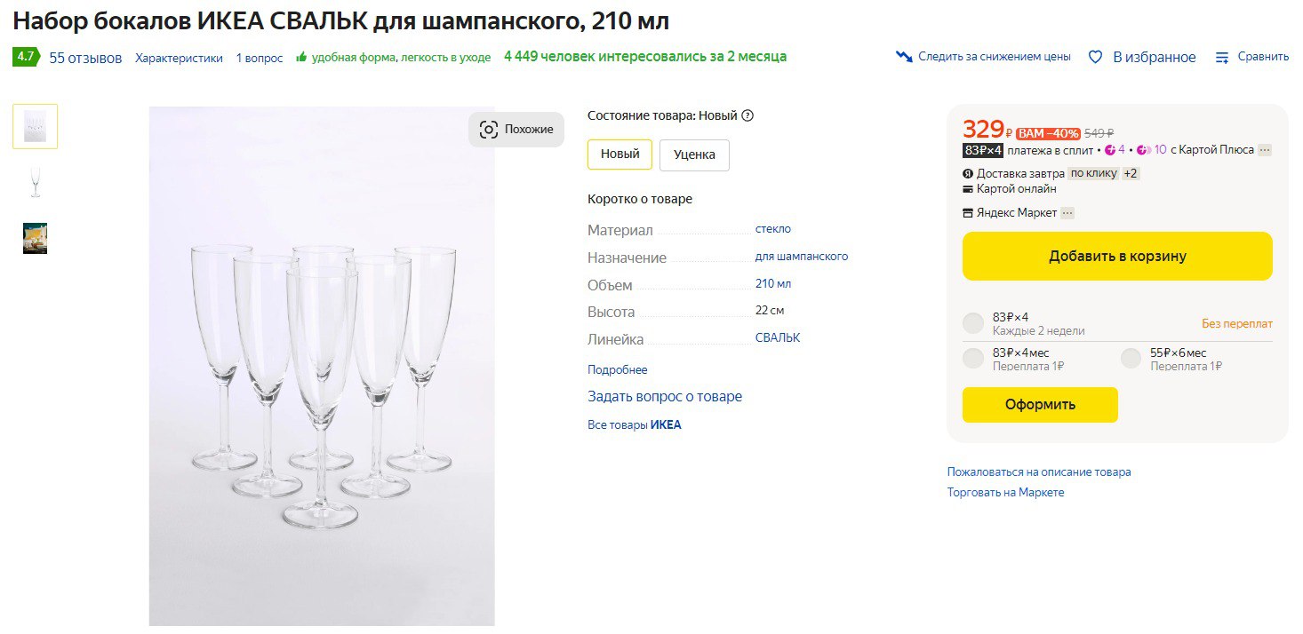Click the Yandex delivery logo icon
This screenshot has width=1303, height=634.
[x=968, y=174]
